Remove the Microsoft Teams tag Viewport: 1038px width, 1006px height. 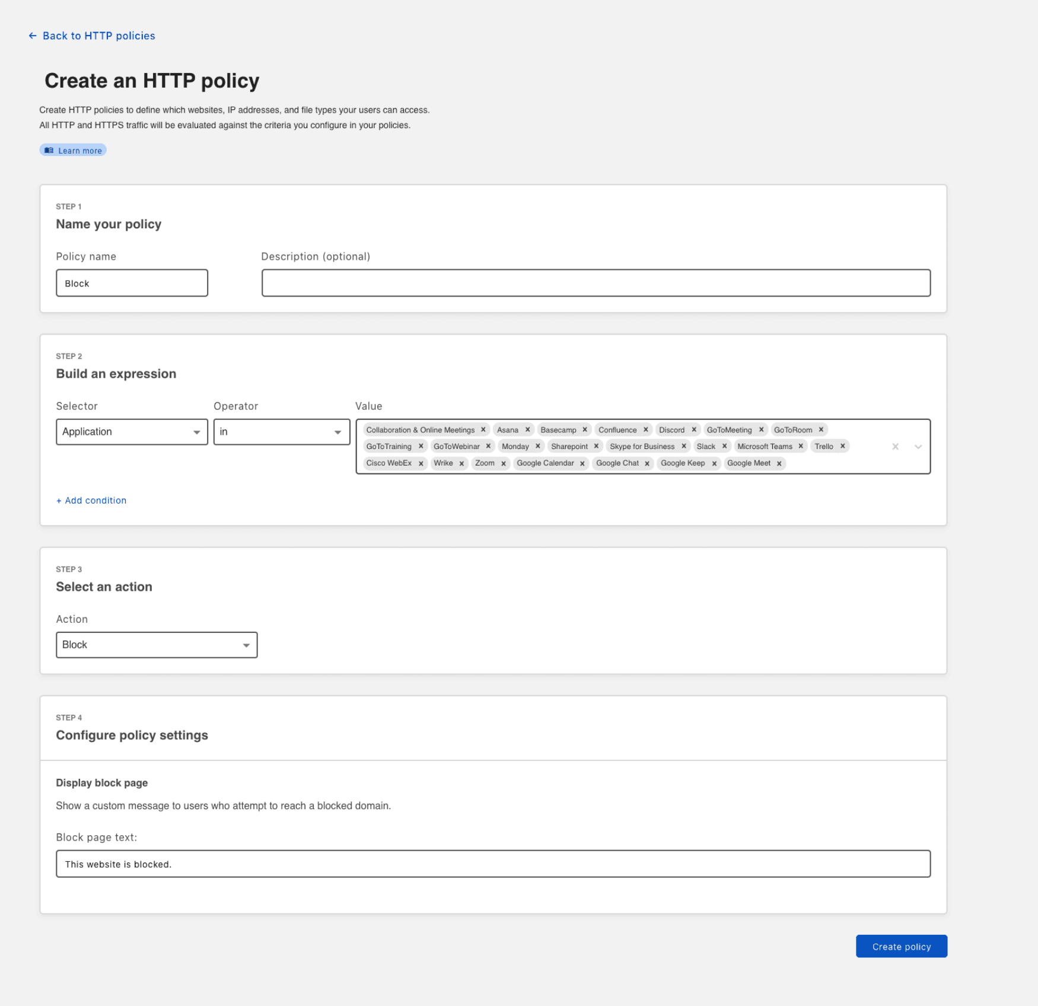(801, 446)
